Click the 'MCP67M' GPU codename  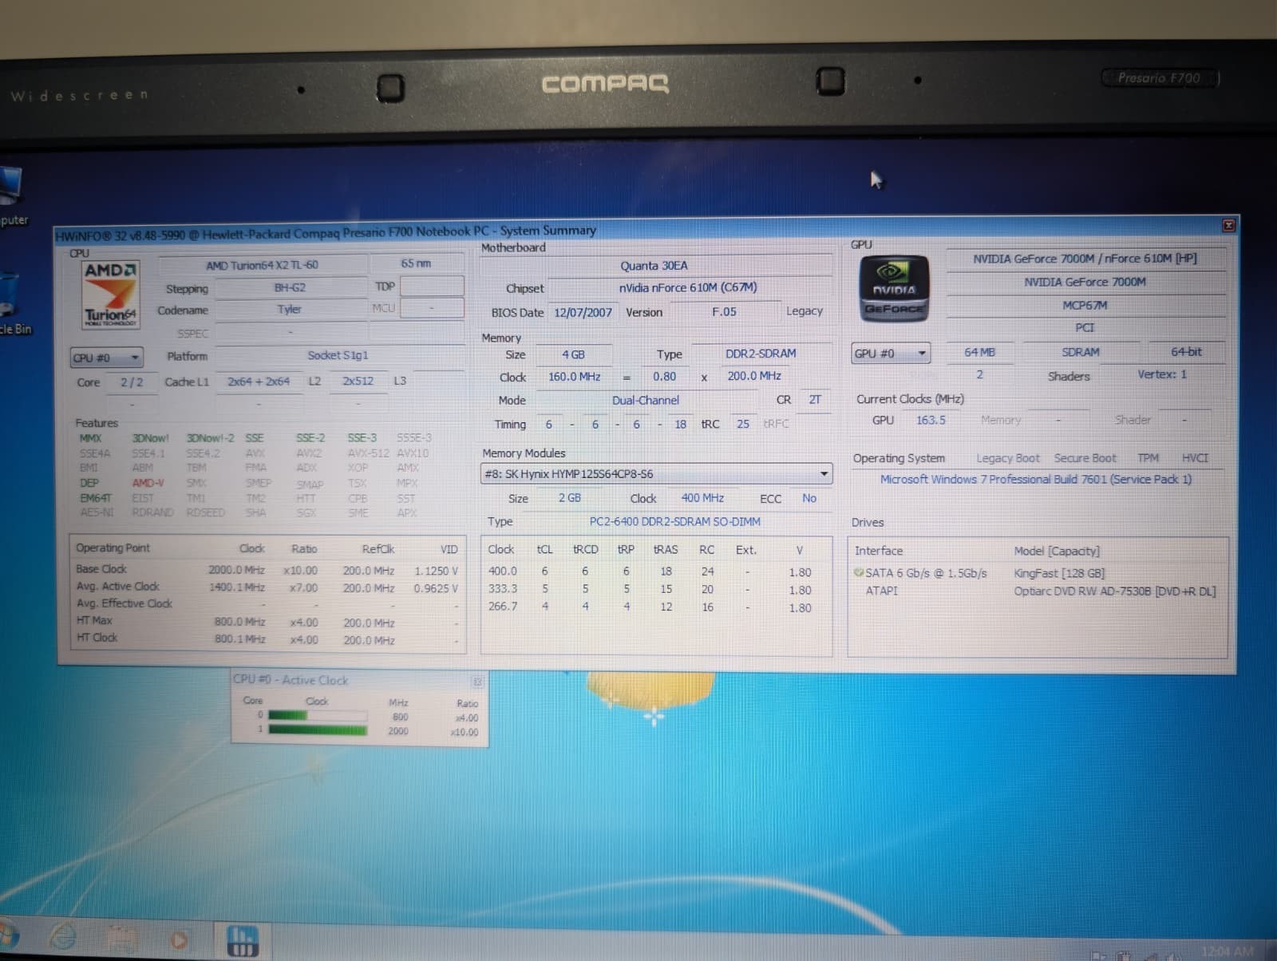coord(1085,305)
